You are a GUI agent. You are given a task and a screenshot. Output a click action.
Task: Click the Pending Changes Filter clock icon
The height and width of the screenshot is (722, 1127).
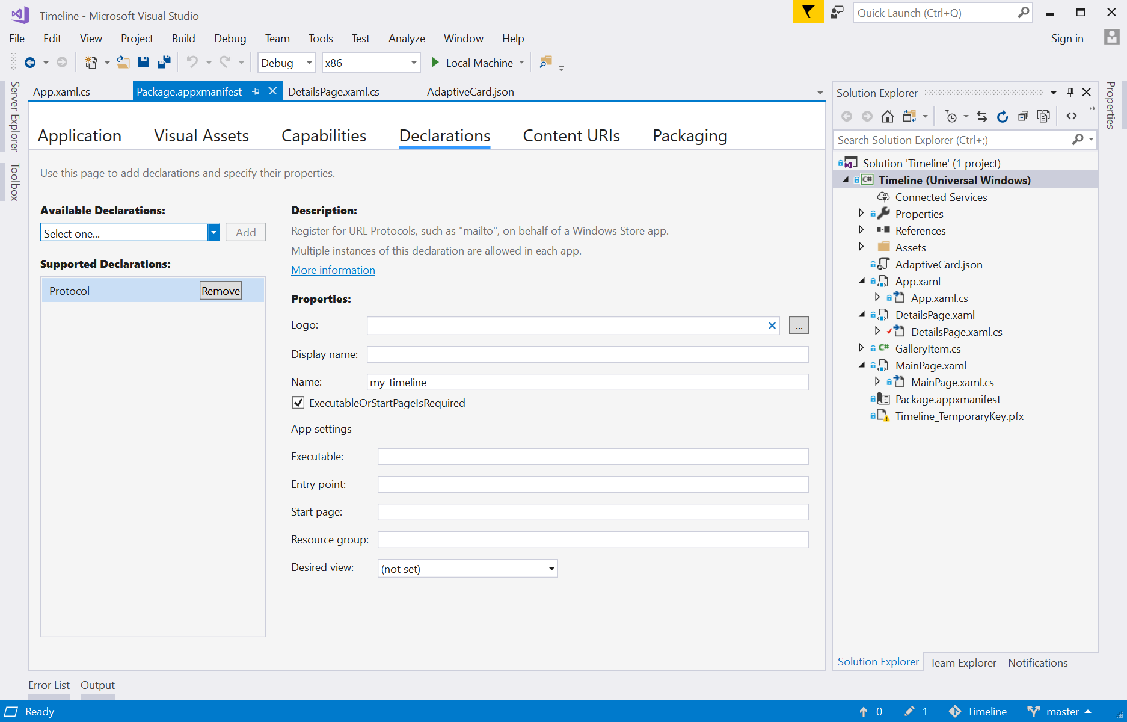tap(951, 116)
